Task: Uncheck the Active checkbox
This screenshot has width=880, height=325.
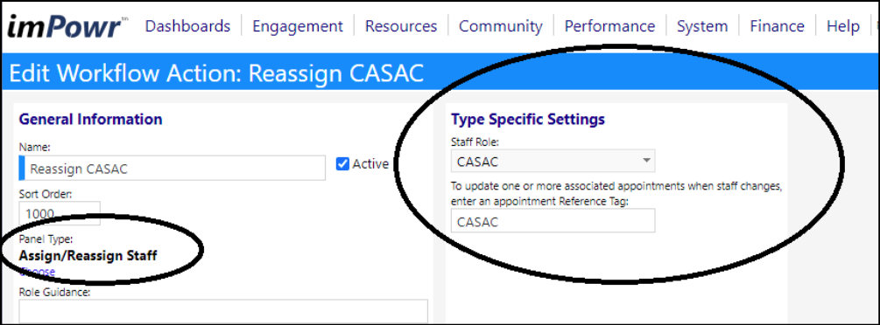Action: (342, 163)
